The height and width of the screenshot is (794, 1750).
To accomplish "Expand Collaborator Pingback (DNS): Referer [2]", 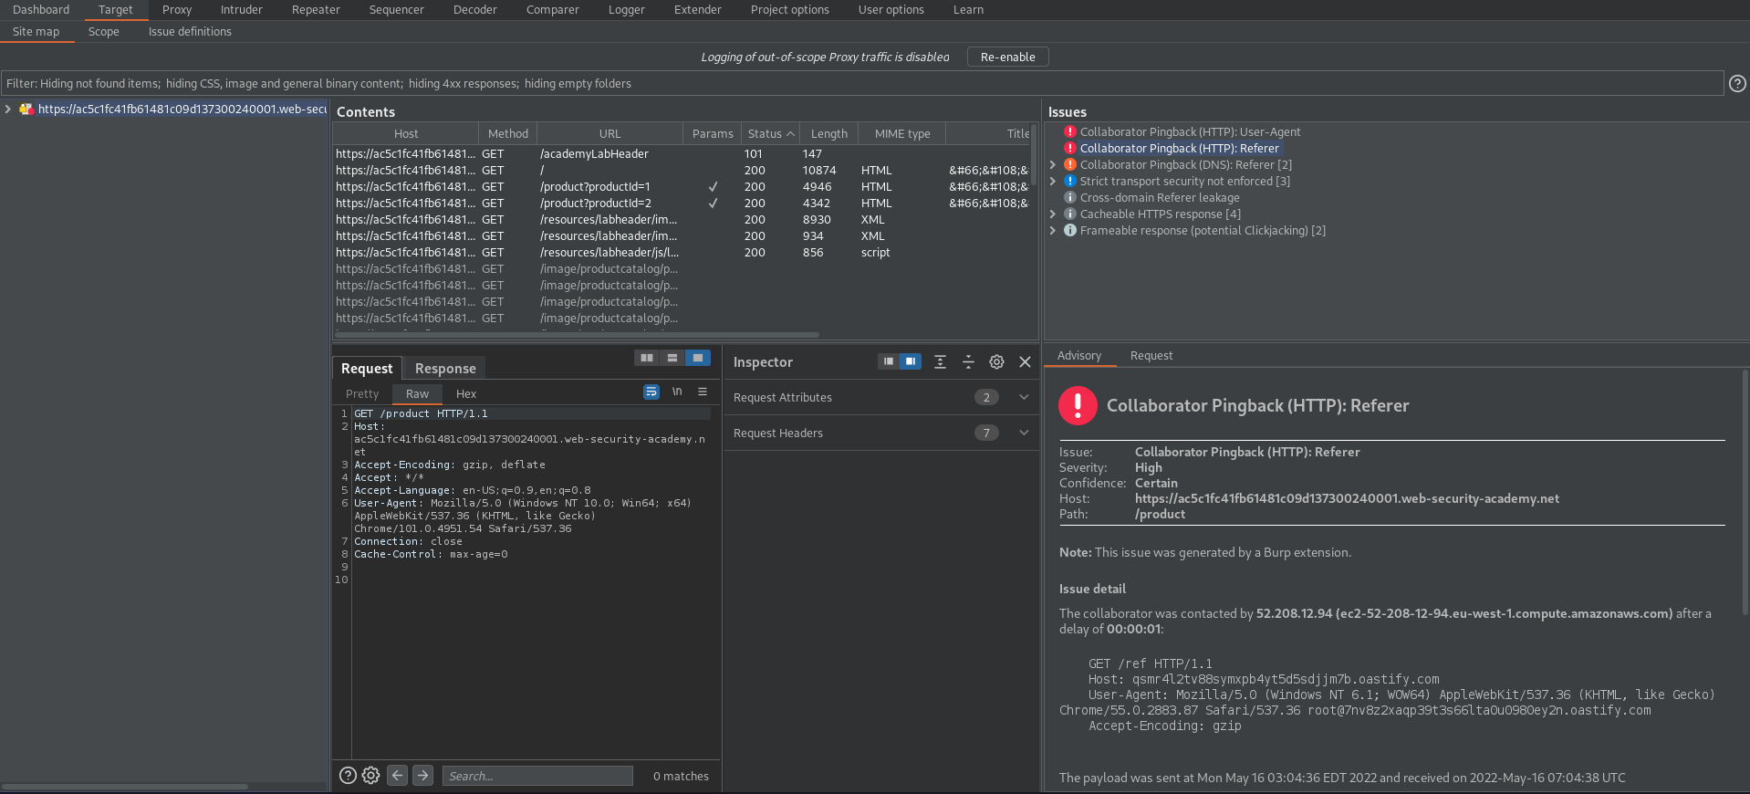I will 1053,164.
